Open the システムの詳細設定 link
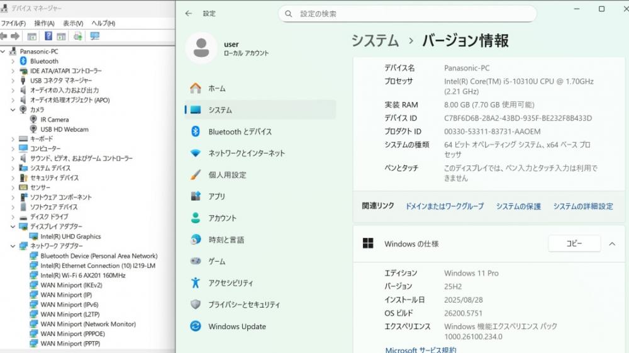 click(x=583, y=206)
